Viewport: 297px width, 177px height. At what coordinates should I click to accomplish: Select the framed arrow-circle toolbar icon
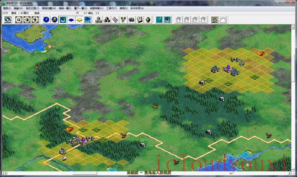tap(27, 19)
